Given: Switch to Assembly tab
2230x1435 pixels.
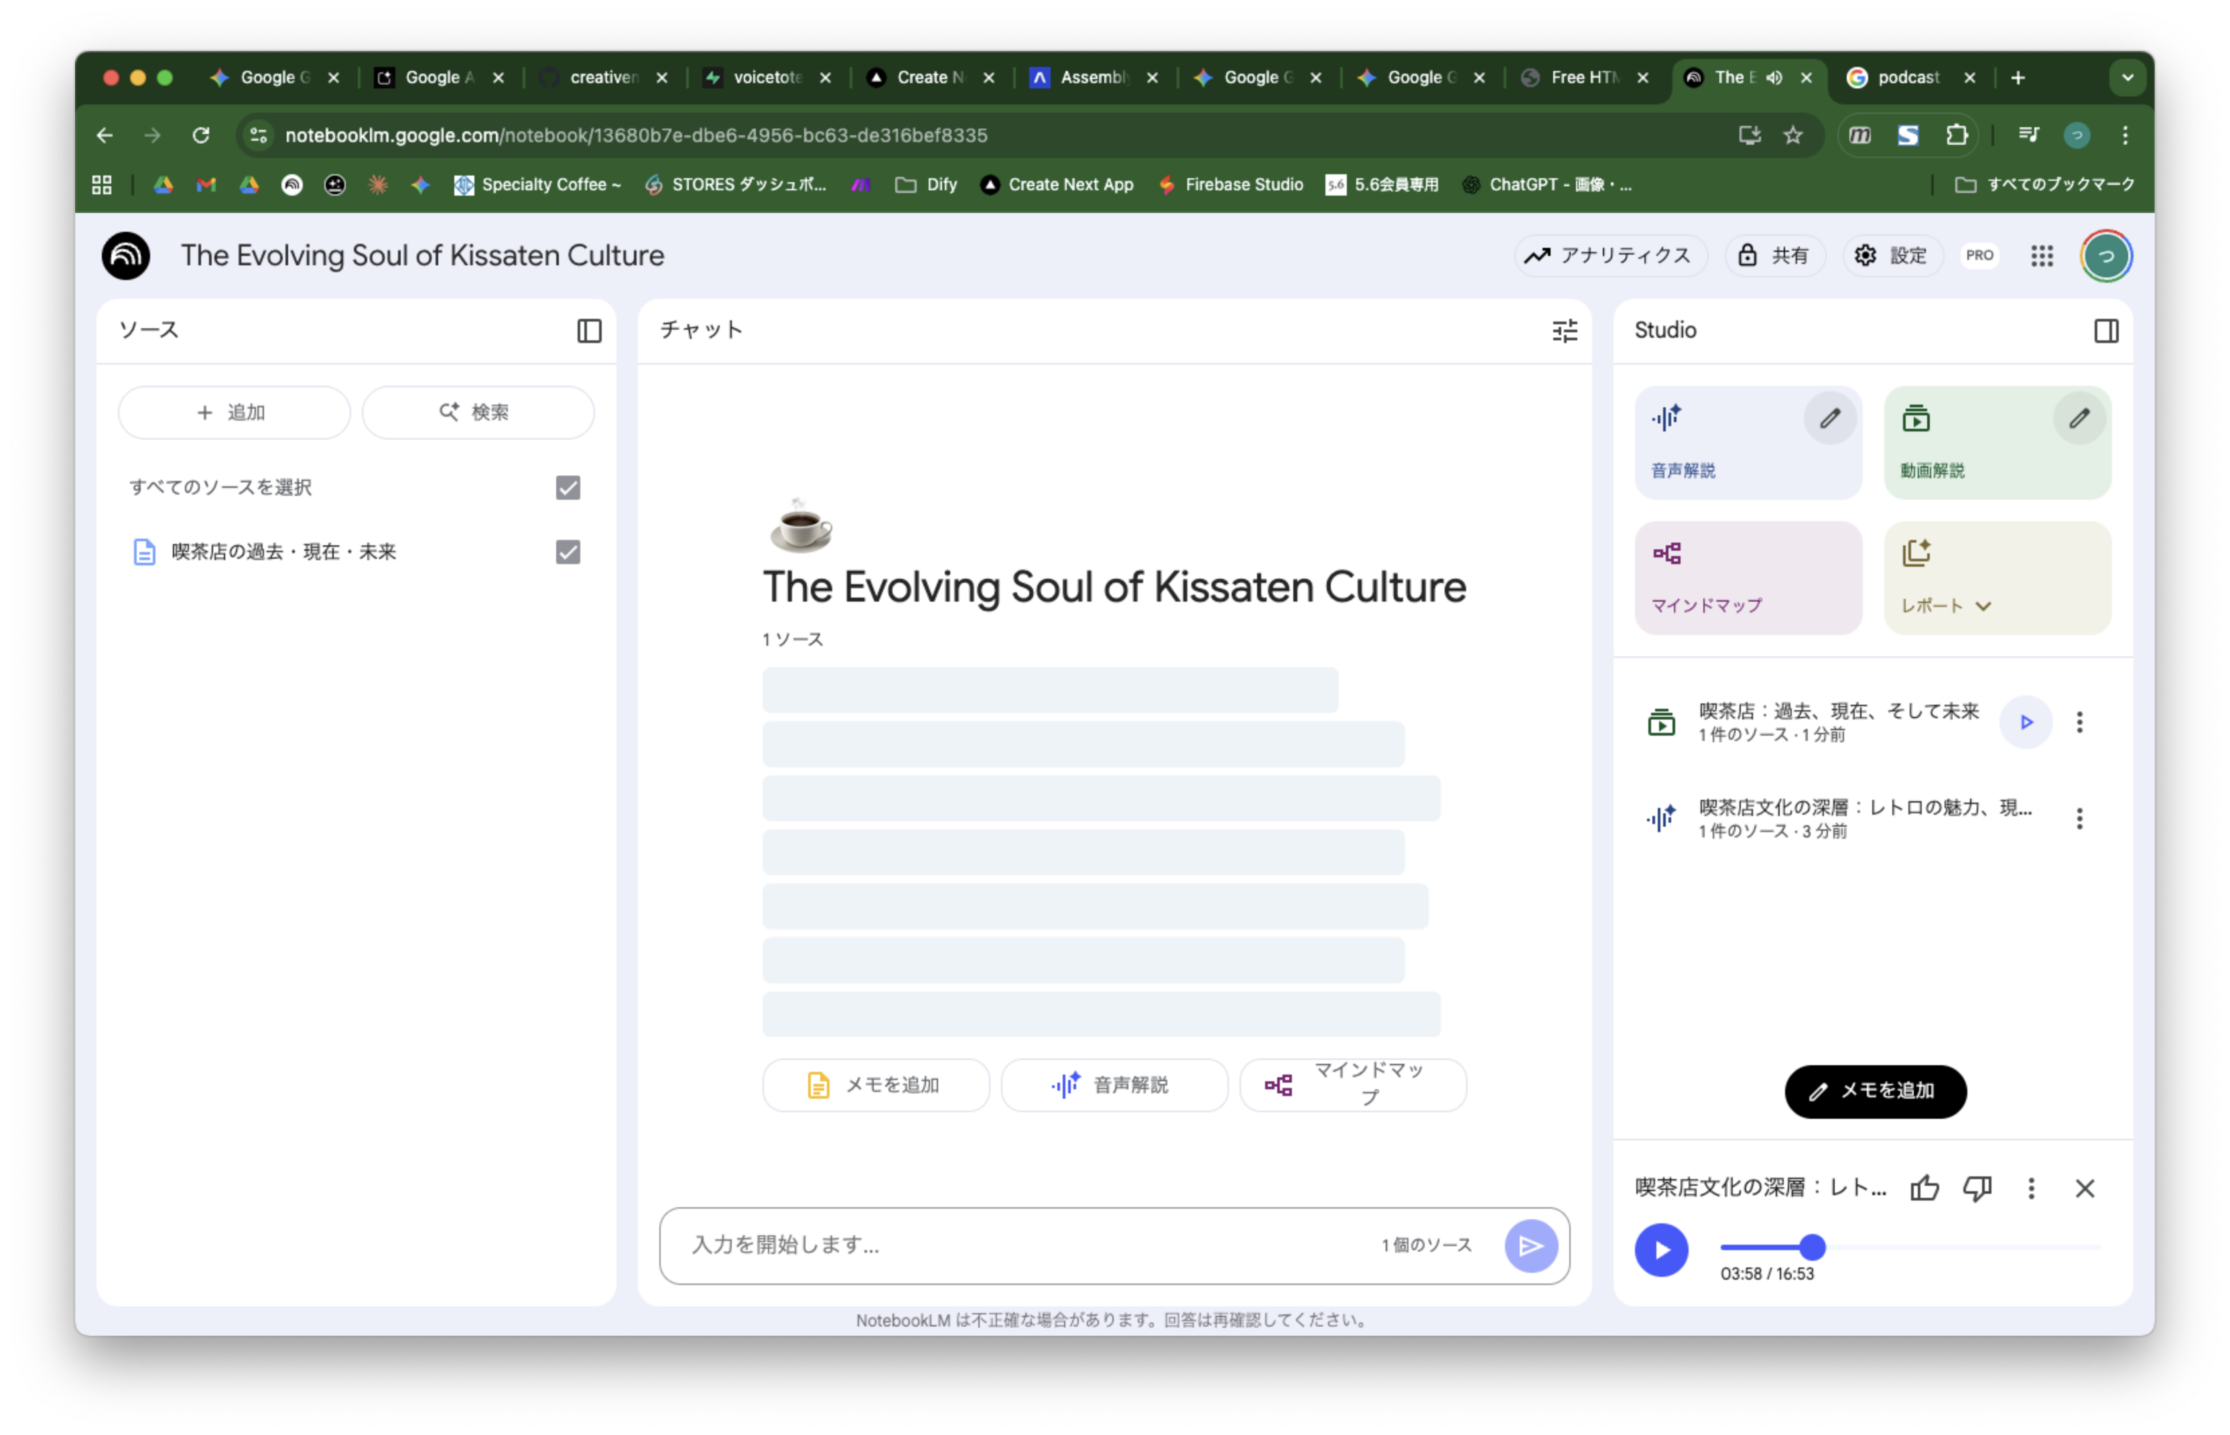Looking at the screenshot, I should 1093,77.
